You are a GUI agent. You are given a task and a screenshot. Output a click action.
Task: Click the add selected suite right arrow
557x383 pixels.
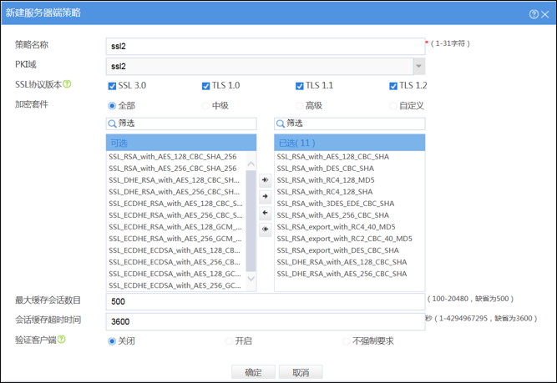pyautogui.click(x=266, y=197)
